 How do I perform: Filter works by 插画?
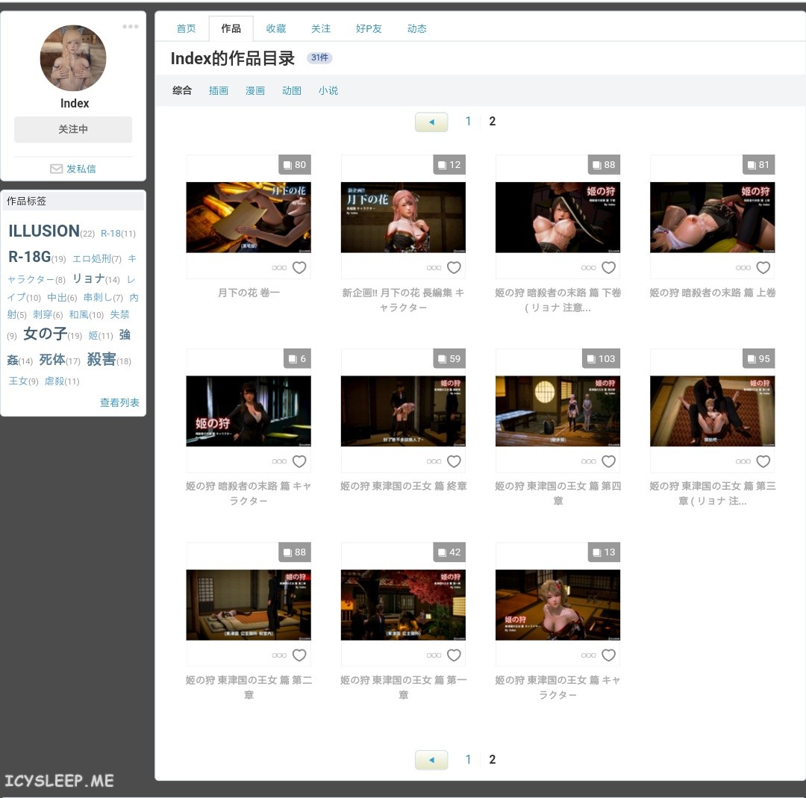[x=219, y=90]
